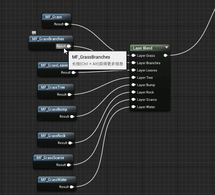Viewport: 215px width, 195px height.
Task: Open the comment bubble above MF_GrassBranches
Action: pyautogui.click(x=34, y=33)
